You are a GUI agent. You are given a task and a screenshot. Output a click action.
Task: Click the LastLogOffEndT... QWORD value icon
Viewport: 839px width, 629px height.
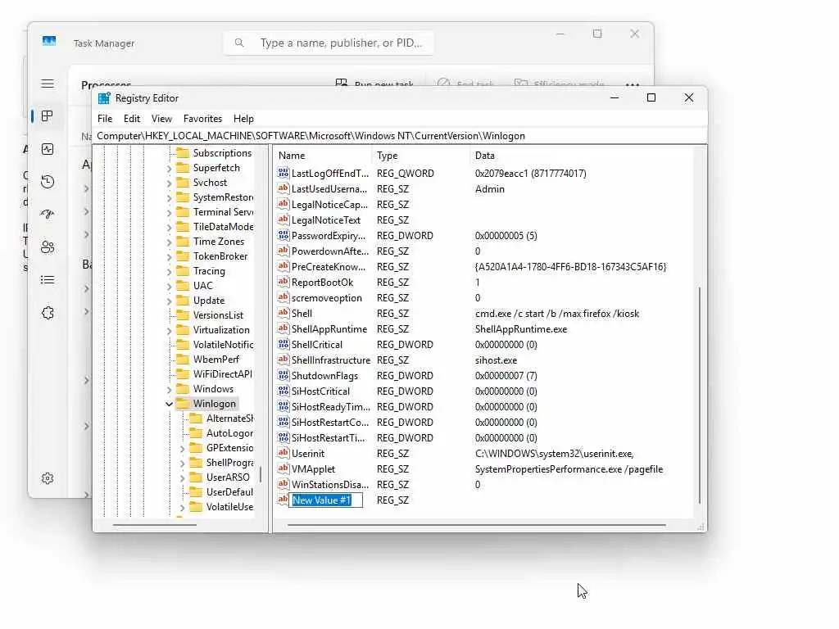[x=283, y=174]
